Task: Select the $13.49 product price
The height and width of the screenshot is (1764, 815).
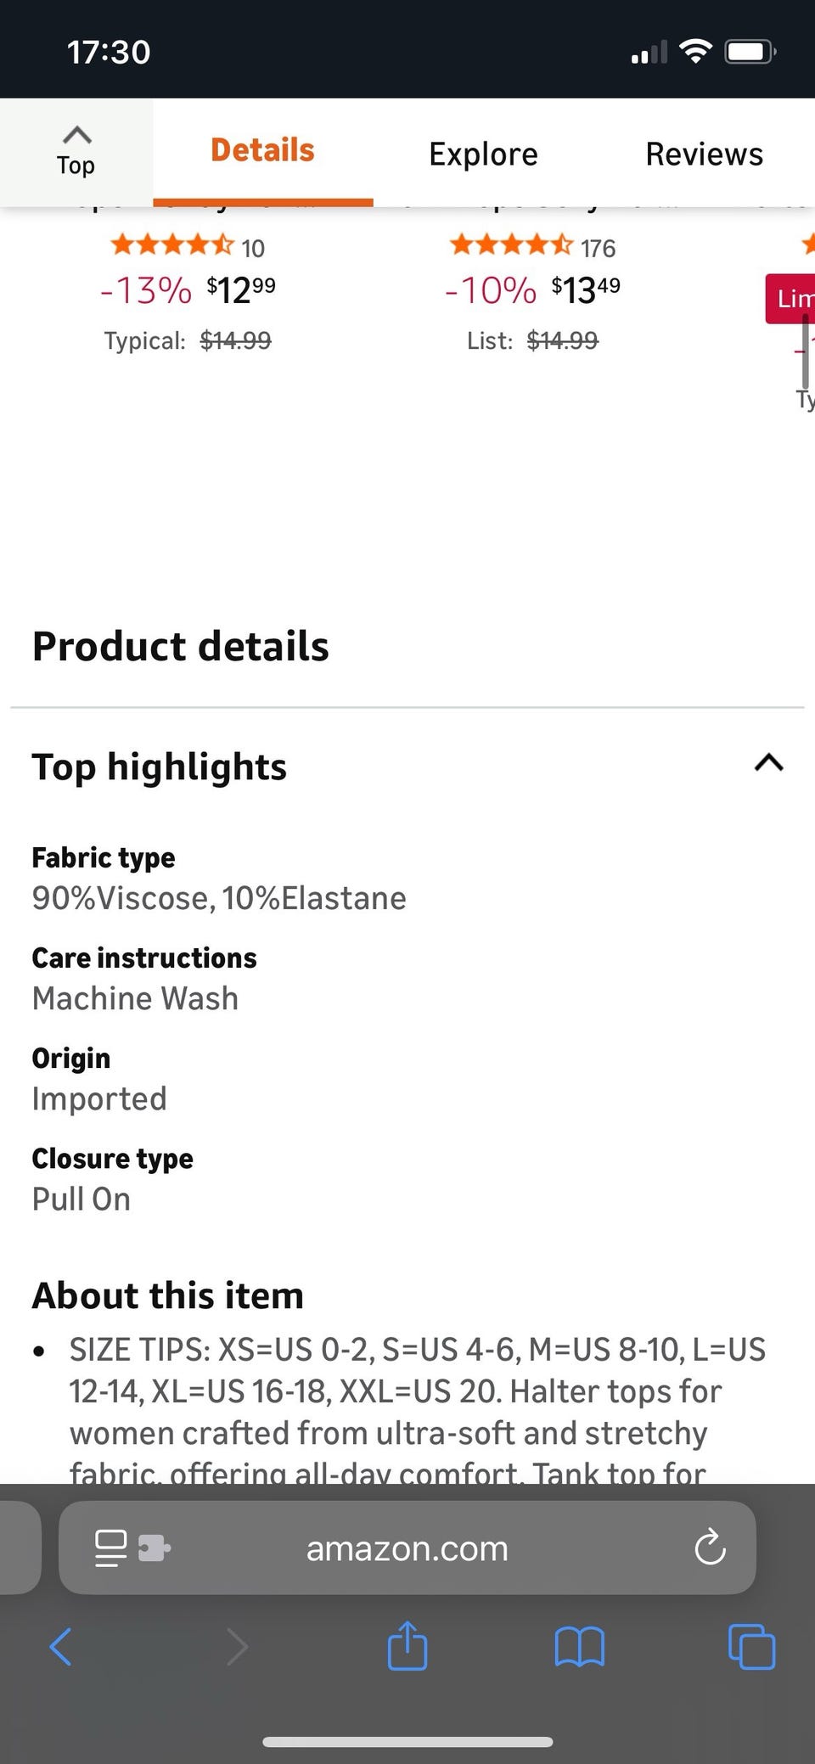Action: coord(585,290)
